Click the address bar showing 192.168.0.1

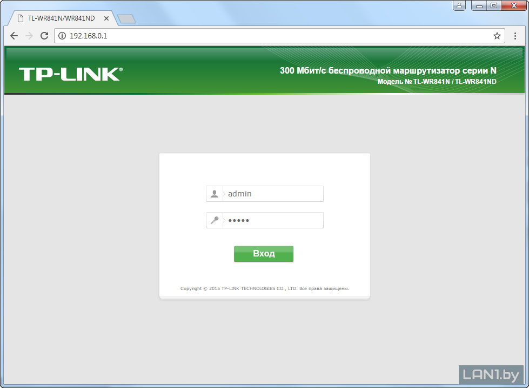tap(279, 36)
